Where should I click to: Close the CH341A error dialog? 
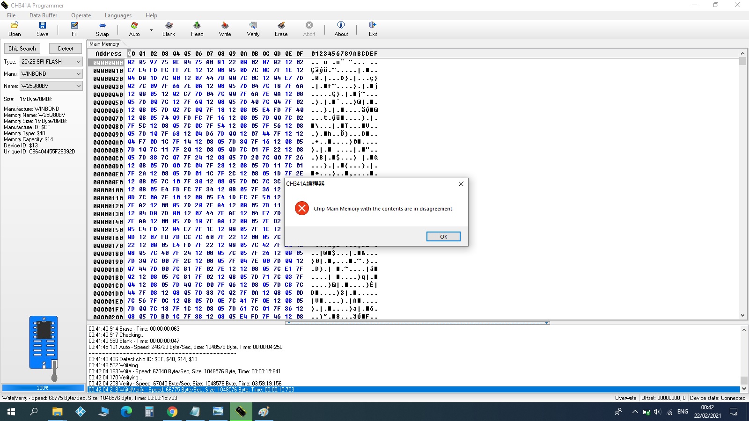(461, 184)
